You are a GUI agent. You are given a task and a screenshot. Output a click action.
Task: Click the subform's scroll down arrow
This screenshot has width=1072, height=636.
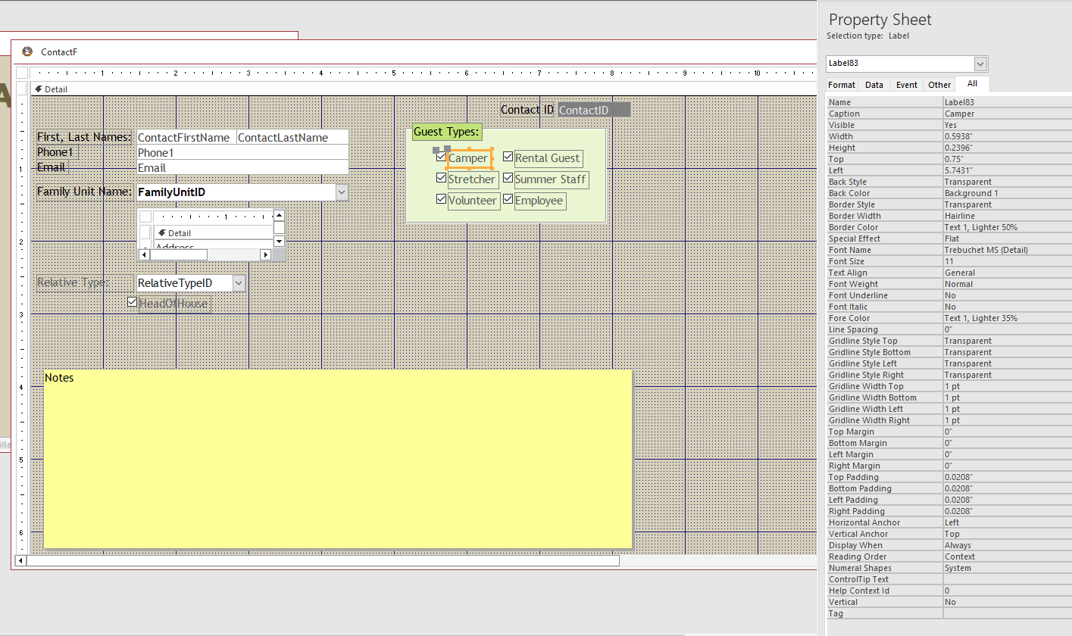279,242
